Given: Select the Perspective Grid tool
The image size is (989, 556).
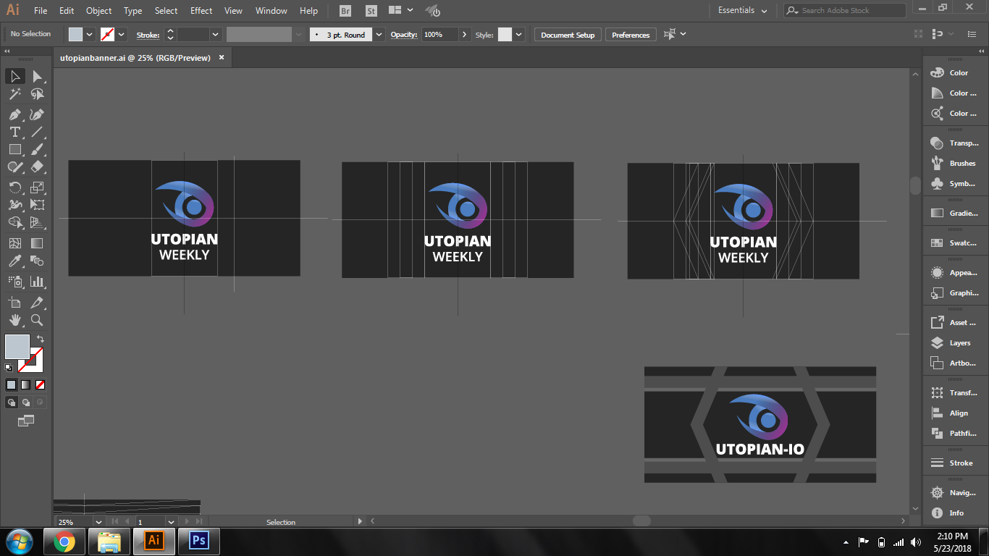Looking at the screenshot, I should pos(38,222).
